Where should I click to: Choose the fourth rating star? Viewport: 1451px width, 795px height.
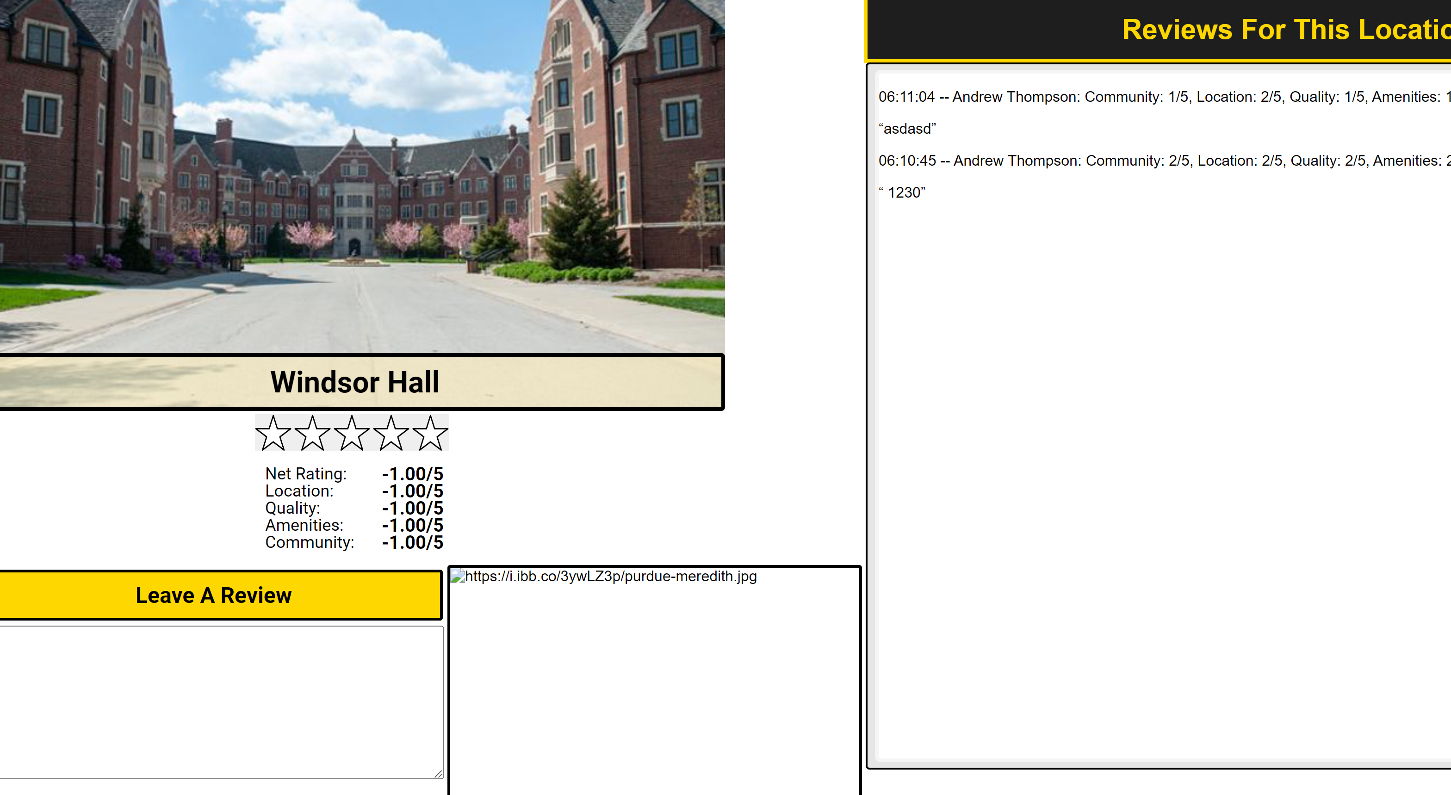(391, 433)
